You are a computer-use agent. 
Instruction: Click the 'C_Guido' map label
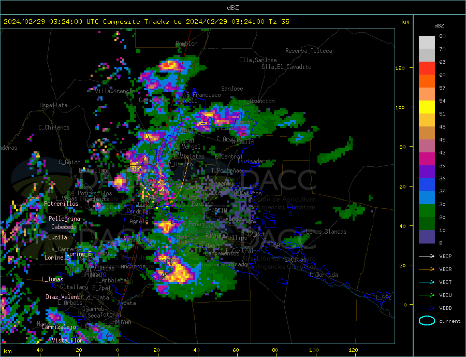click(x=69, y=162)
